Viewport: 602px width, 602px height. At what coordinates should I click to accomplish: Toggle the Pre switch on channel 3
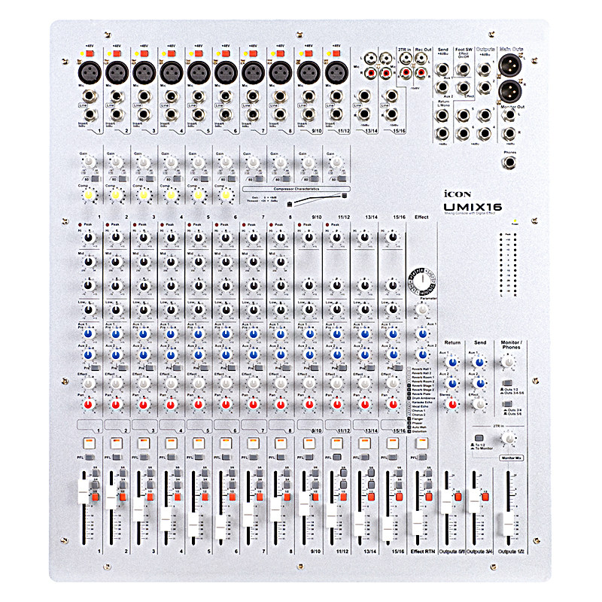click(x=150, y=368)
